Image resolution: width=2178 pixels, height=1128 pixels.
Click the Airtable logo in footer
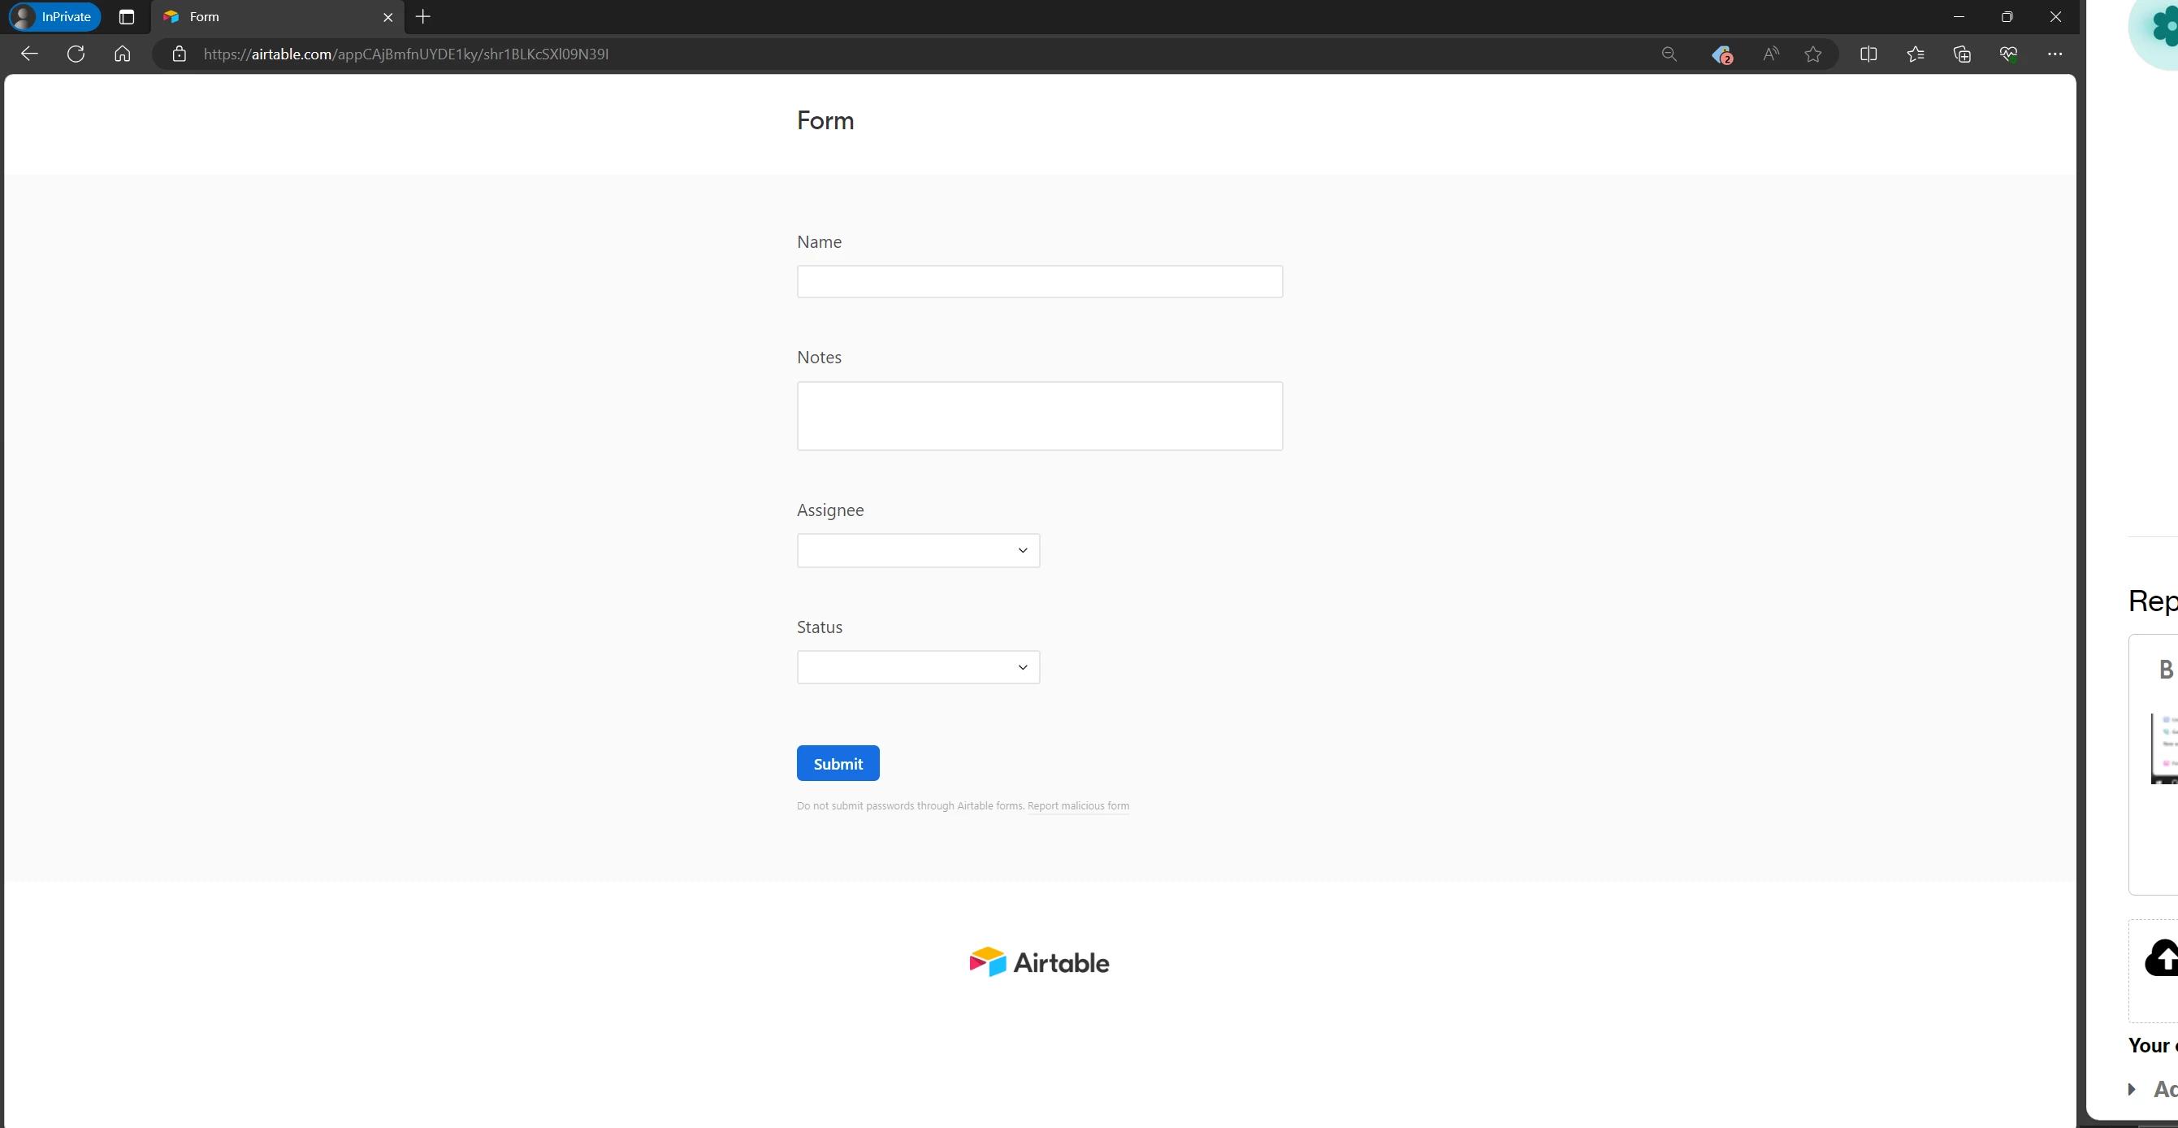coord(1039,962)
